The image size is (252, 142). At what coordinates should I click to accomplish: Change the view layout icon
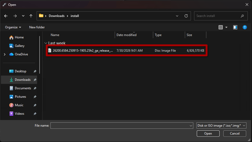[x=221, y=27]
